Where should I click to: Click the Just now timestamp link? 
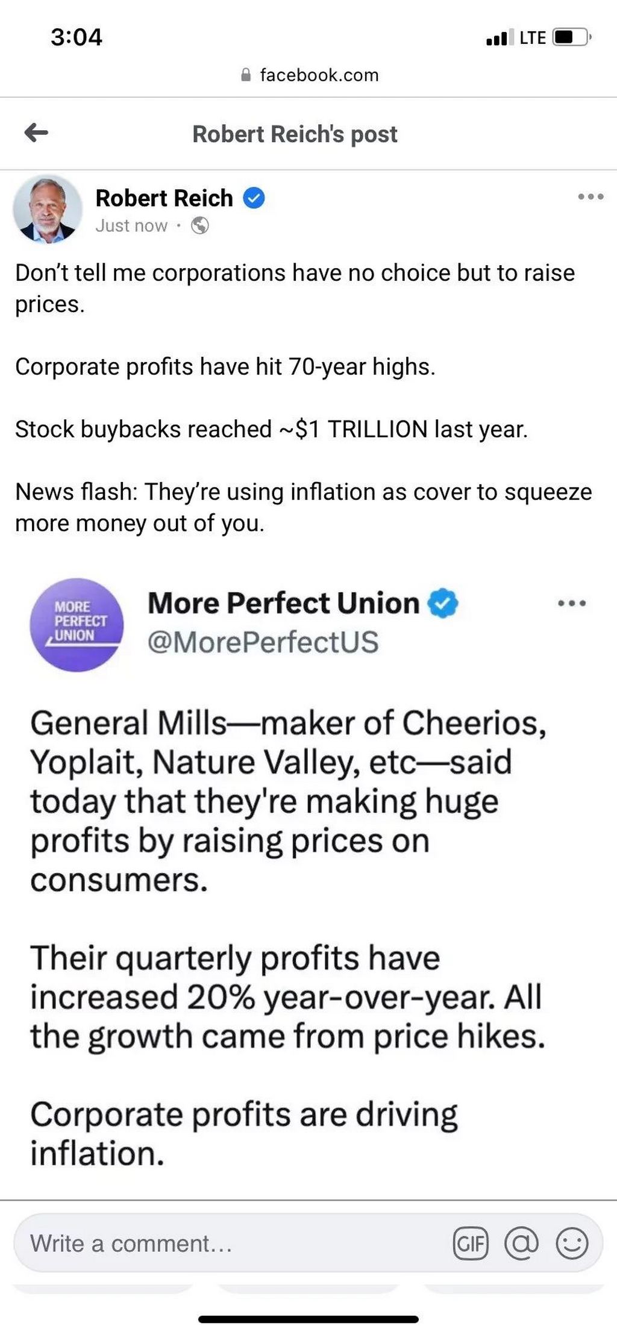point(131,227)
